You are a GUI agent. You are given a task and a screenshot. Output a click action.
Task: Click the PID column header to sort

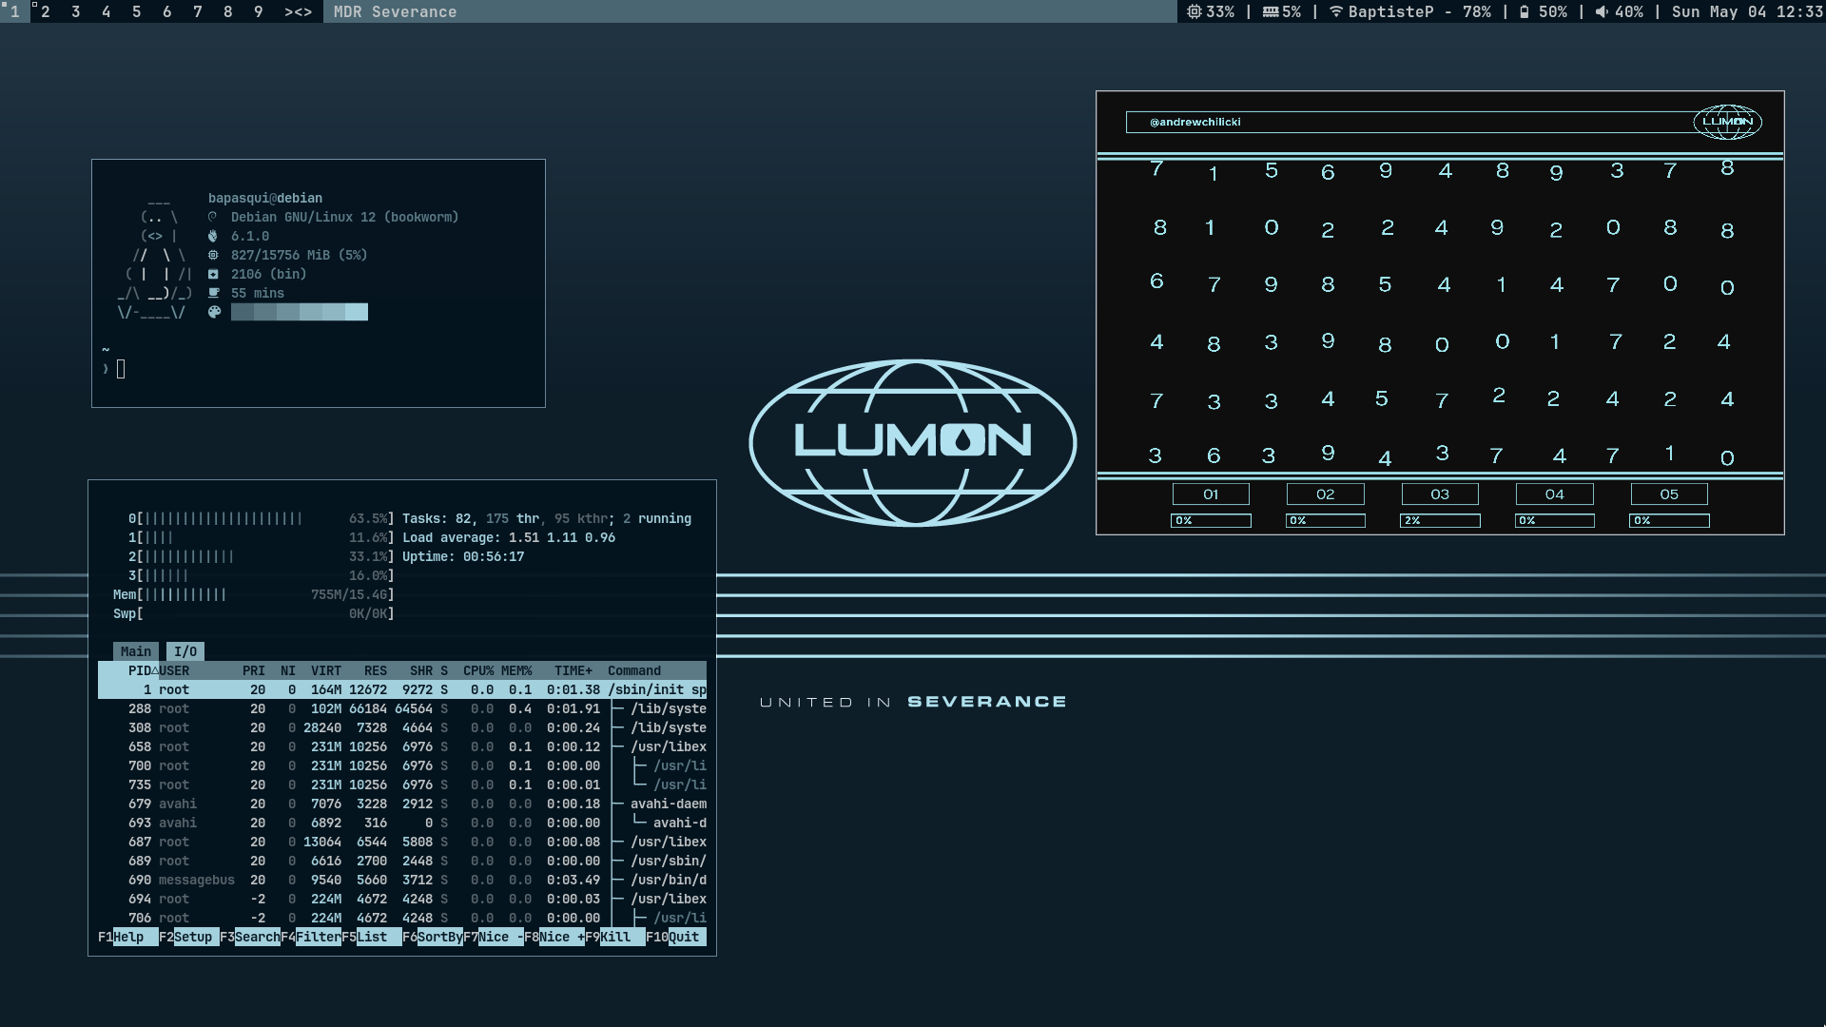click(x=141, y=670)
